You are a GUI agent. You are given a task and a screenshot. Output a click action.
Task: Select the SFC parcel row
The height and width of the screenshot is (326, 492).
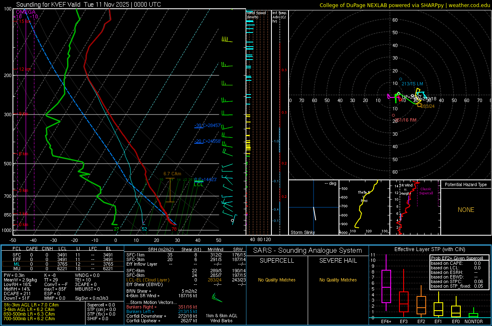click(x=63, y=255)
